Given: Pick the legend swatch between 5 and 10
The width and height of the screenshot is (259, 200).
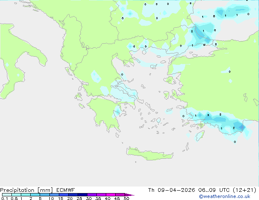Looking at the screenshot, I should (x=45, y=195).
